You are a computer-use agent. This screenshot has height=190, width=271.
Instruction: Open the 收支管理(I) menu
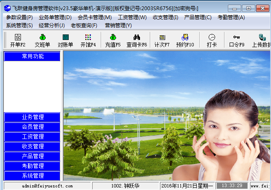166,17
